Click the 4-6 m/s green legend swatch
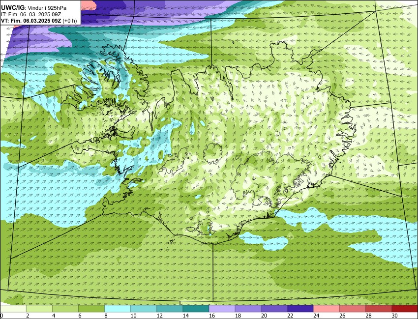 pyautogui.click(x=65, y=309)
